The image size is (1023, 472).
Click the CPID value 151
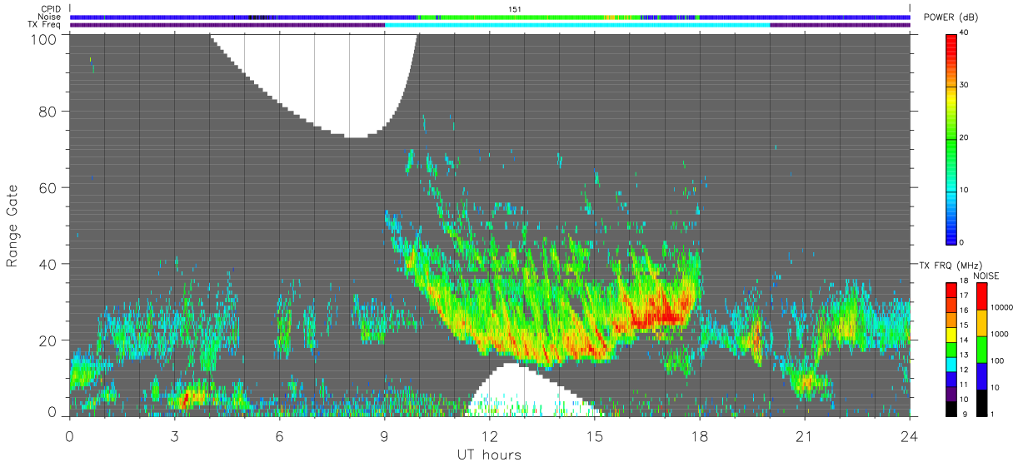[515, 8]
